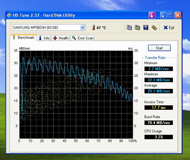This screenshot has width=190, height=160.
Task: Click the purple down-arrow title bar button
Action: pos(152,15)
